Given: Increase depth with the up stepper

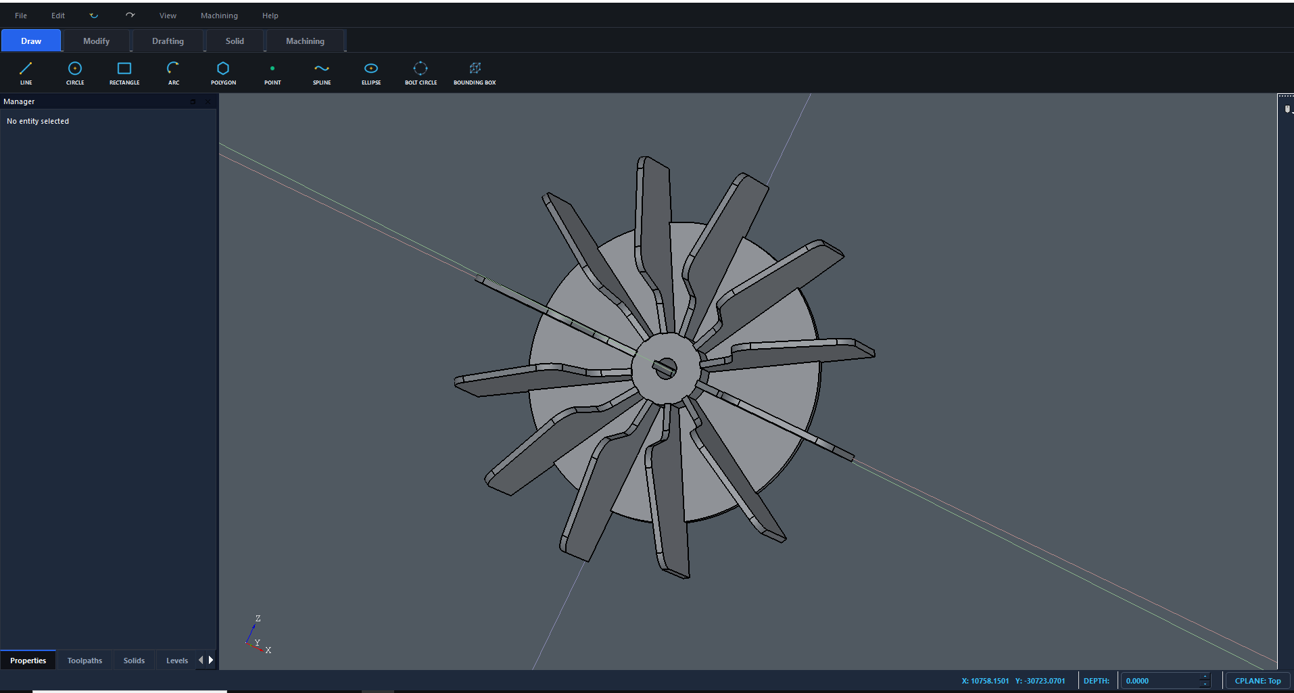Looking at the screenshot, I should (1205, 677).
